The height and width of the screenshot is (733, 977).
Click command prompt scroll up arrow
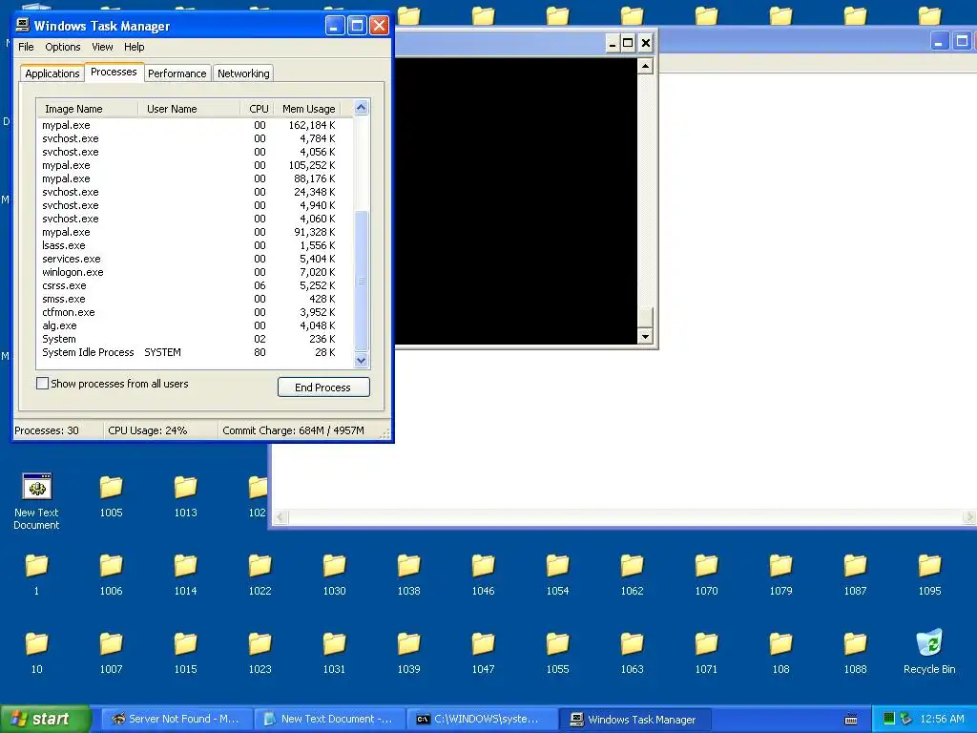point(645,66)
